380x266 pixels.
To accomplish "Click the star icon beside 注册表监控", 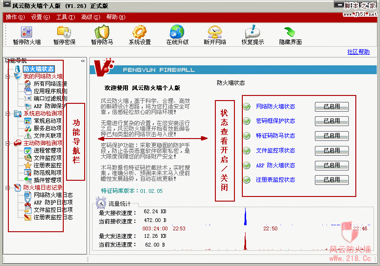I will 28,165.
